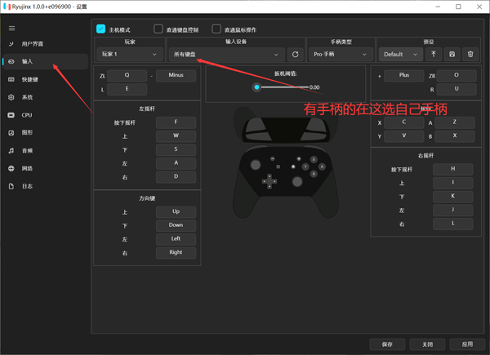Rebind D-pad Right key mapping

coord(176,253)
